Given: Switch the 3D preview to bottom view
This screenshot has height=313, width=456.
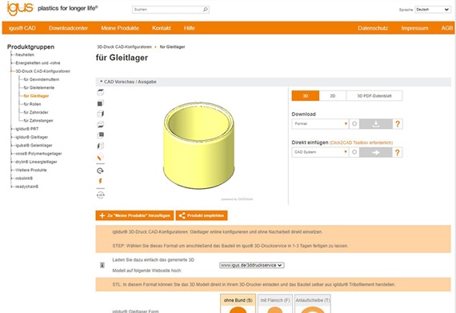Looking at the screenshot, I should coord(100,125).
